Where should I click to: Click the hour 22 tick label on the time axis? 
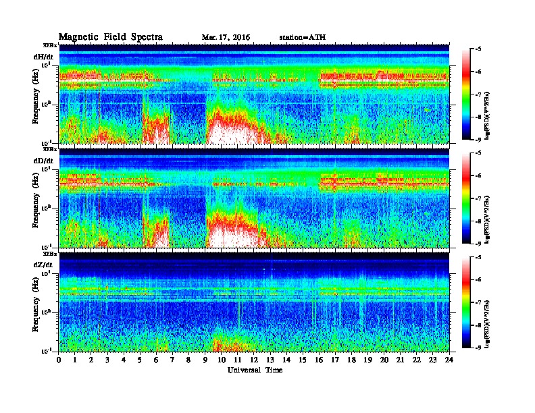click(417, 360)
